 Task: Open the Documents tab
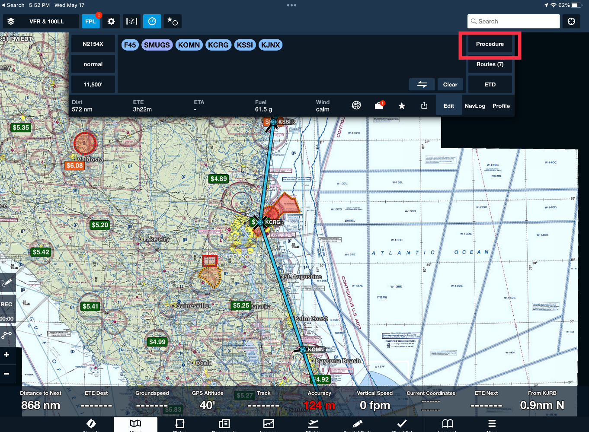click(x=224, y=425)
